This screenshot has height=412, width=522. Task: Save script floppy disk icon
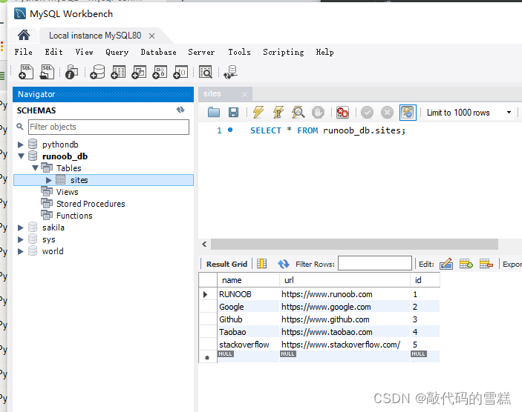[233, 113]
